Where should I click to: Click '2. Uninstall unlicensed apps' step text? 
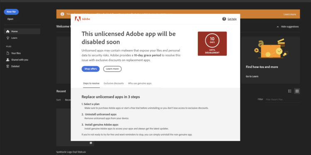tap(99, 114)
